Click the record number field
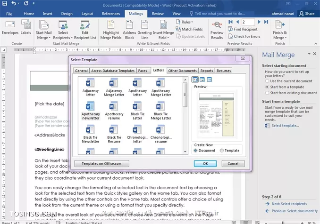This screenshot has width=320, height=224. (248, 22)
